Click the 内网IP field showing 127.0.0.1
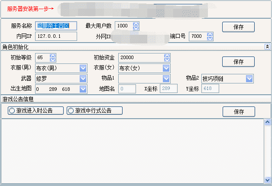272x186 pixels. pos(56,36)
